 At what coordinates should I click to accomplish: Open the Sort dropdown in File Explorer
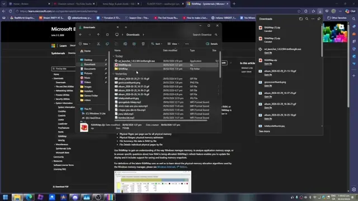tap(157, 44)
